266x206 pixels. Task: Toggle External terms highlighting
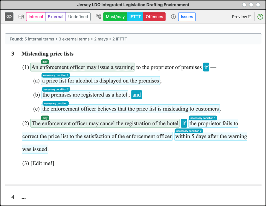click(x=55, y=17)
